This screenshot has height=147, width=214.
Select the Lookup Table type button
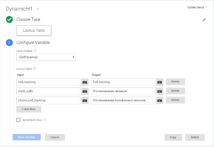pos(34,31)
